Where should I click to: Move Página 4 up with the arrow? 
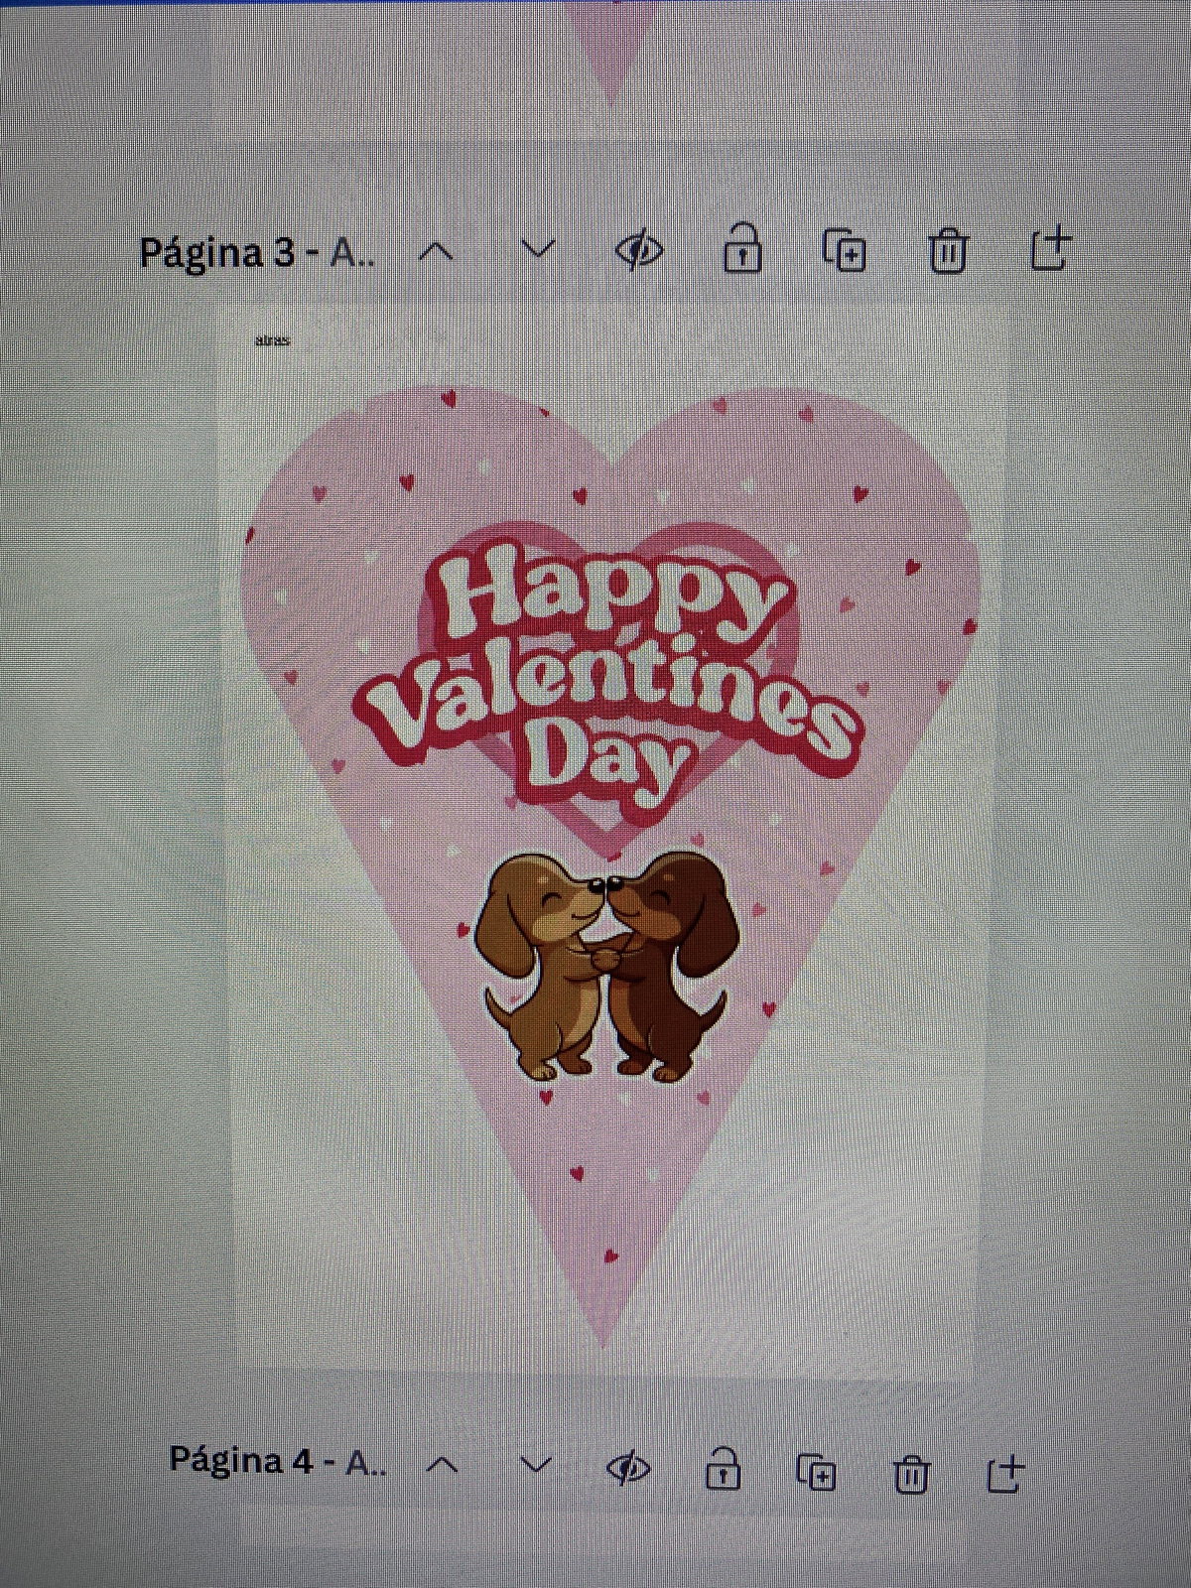pos(443,1465)
